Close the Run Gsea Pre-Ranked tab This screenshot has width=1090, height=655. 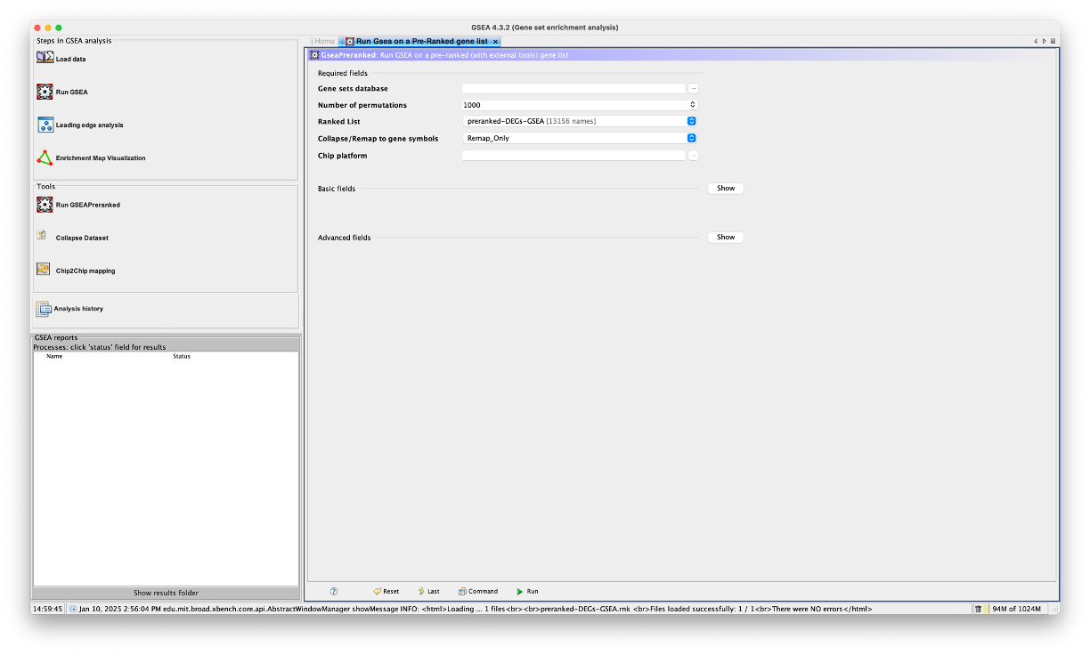pyautogui.click(x=496, y=42)
